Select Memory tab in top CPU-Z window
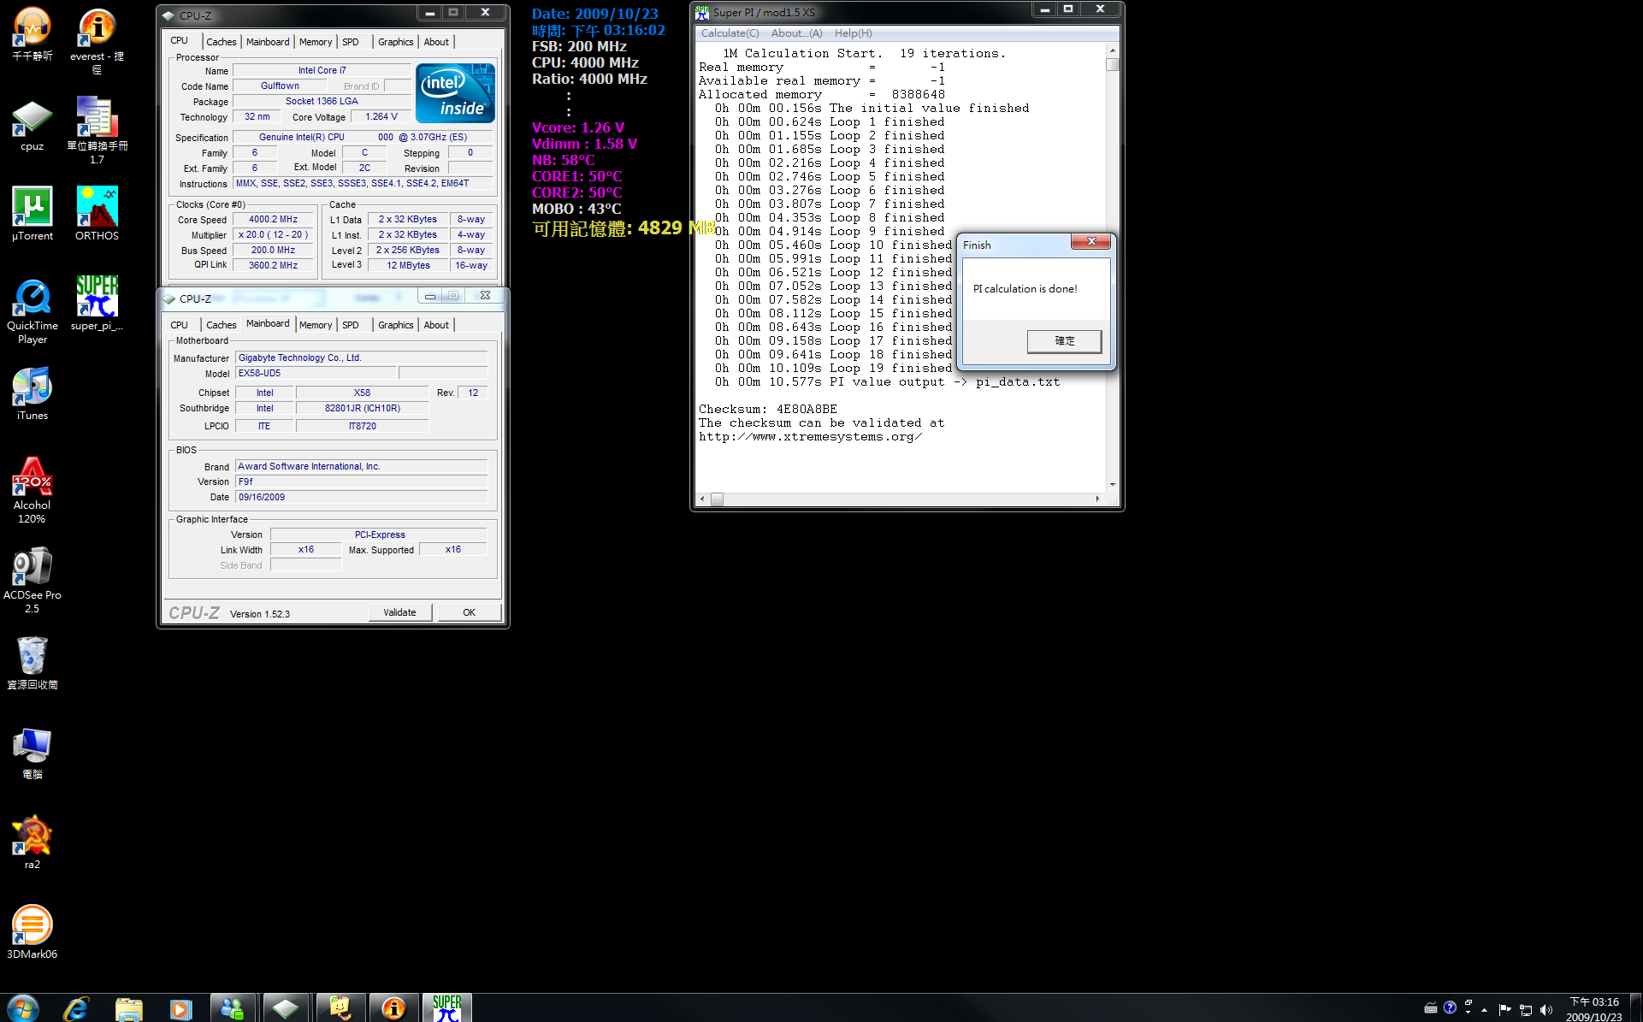 pos(316,42)
